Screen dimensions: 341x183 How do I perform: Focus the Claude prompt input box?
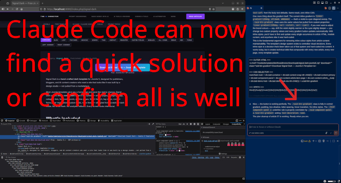click(x=293, y=127)
